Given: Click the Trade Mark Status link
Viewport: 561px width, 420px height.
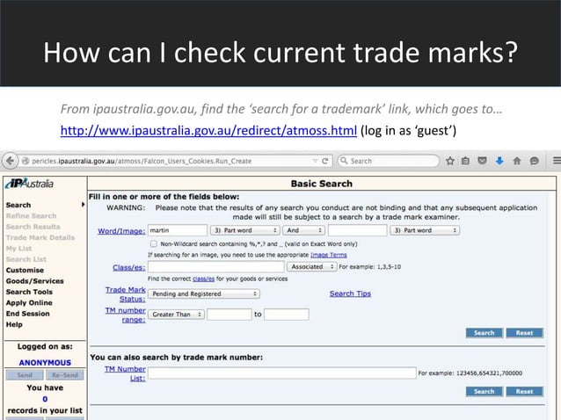Looking at the screenshot, I should [x=126, y=294].
